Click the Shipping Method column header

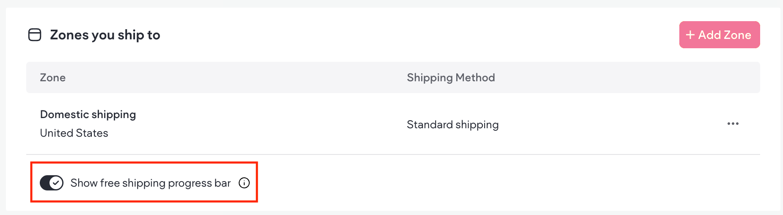pos(451,77)
